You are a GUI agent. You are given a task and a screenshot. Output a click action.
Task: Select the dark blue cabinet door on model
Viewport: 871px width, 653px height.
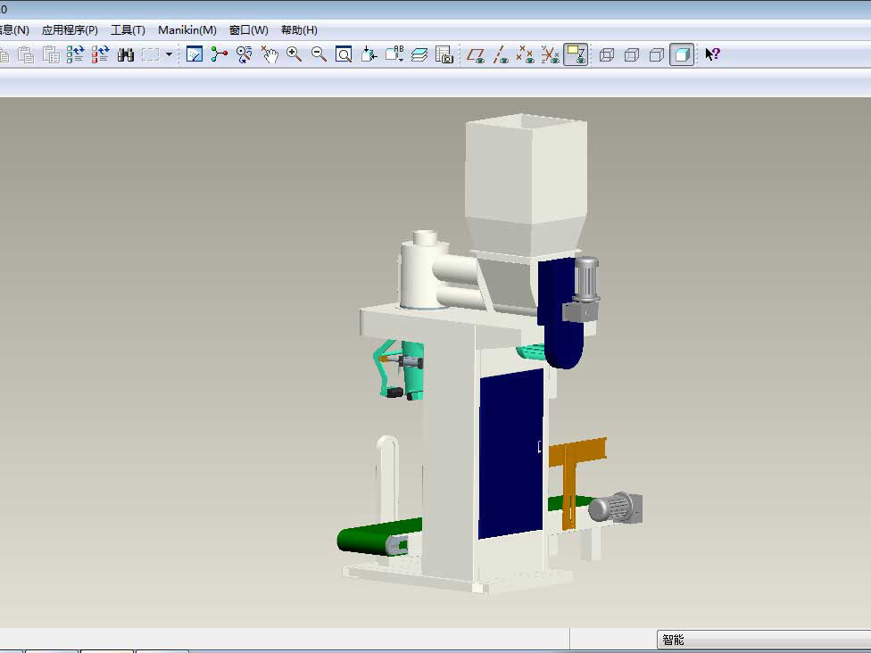coord(510,455)
